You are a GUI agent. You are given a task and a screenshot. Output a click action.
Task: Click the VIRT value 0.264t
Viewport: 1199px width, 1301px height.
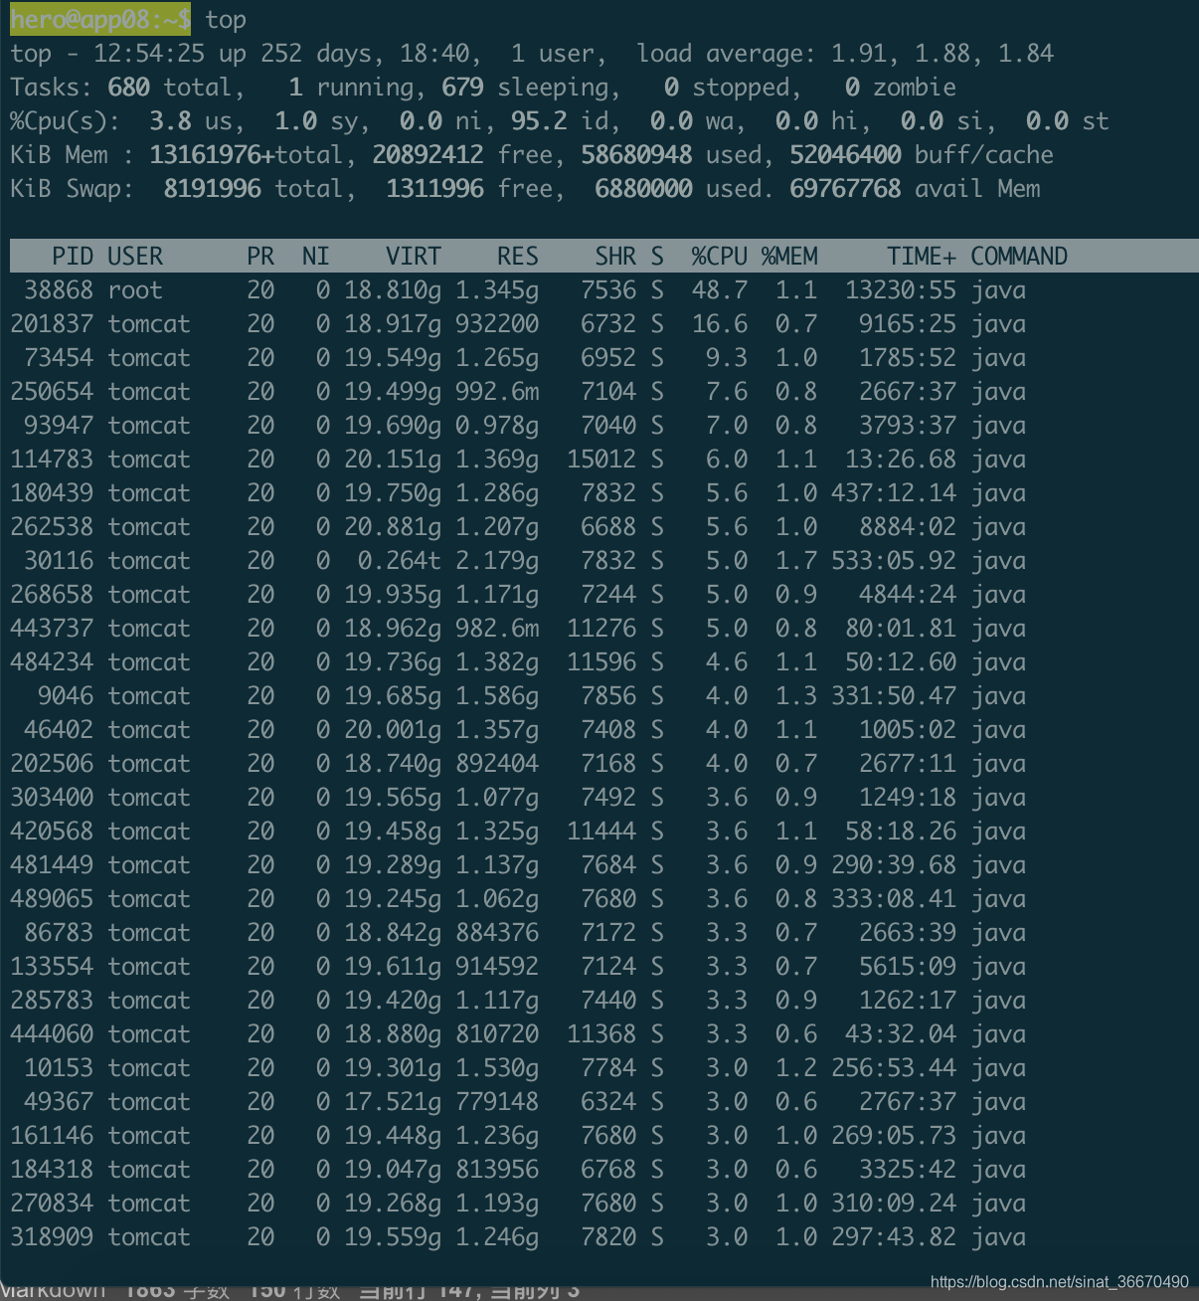400,560
